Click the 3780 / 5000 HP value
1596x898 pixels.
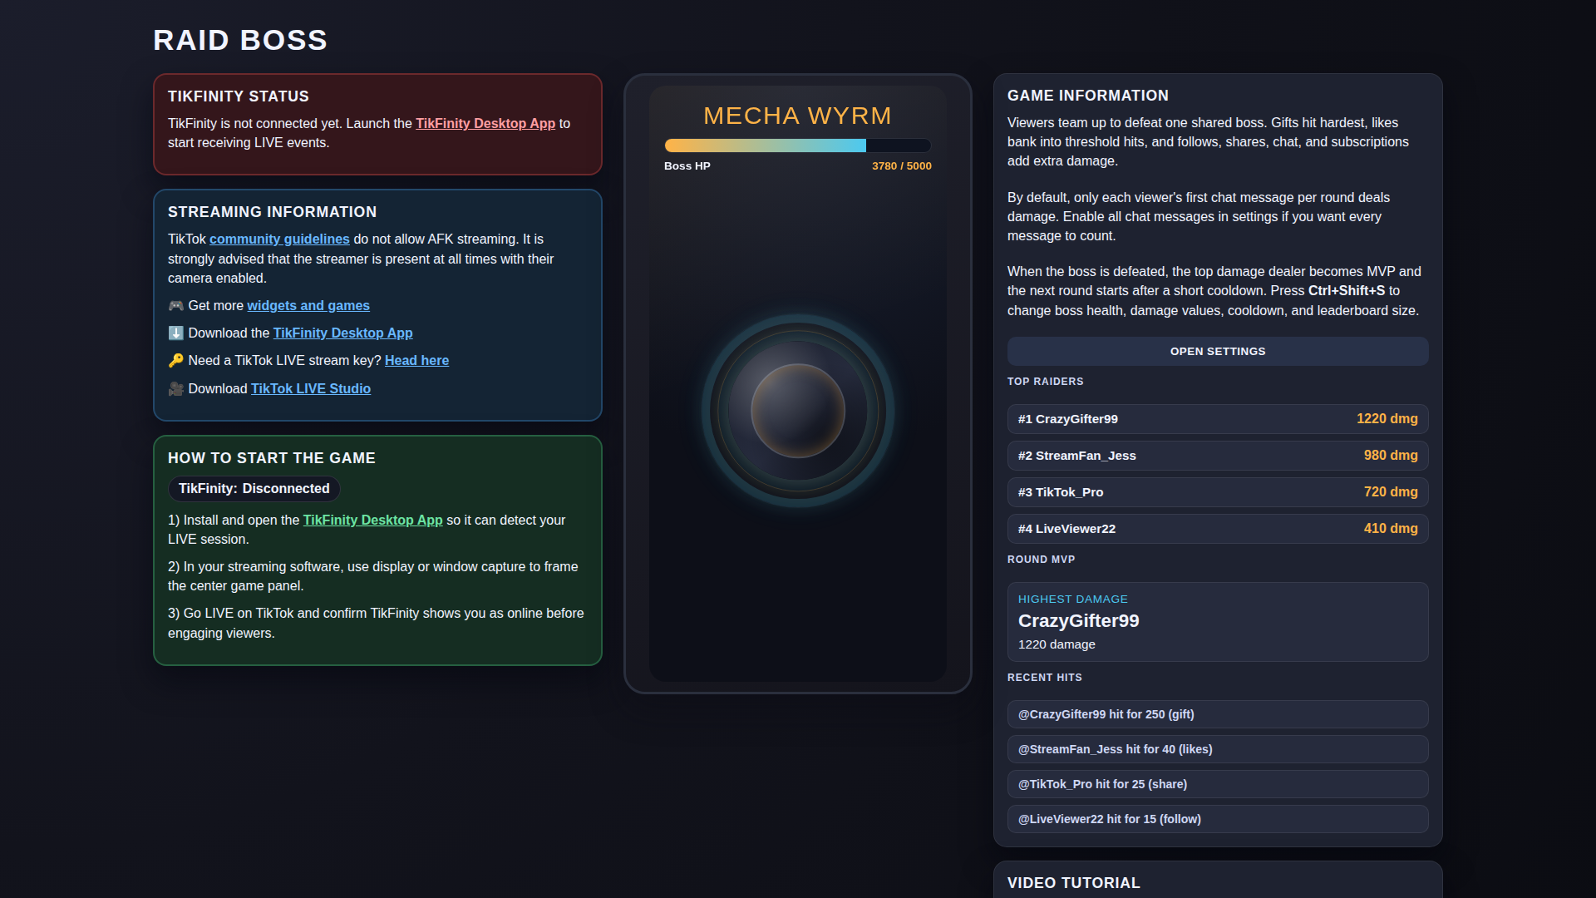coord(901,166)
